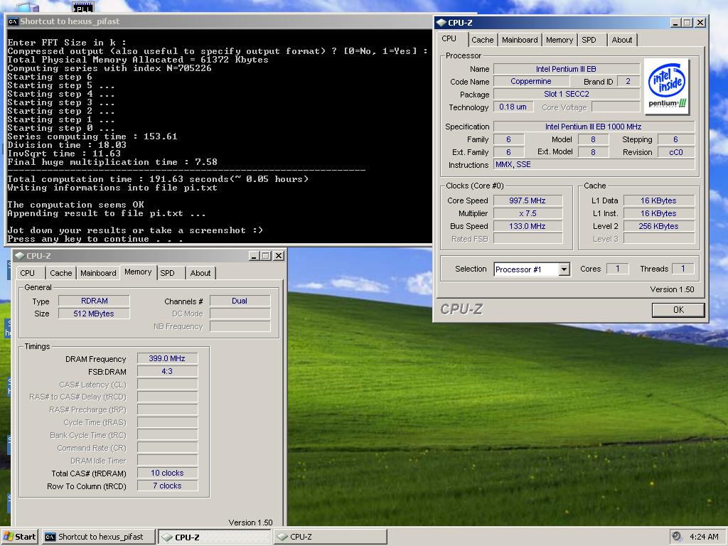728x546 pixels.
Task: Select the CPU tab in right CPU-Z window
Action: click(449, 39)
